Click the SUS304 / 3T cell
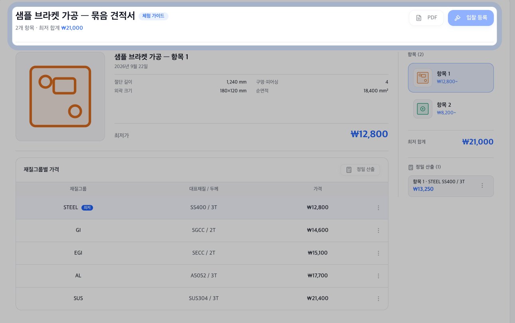The width and height of the screenshot is (515, 323). coord(204,299)
